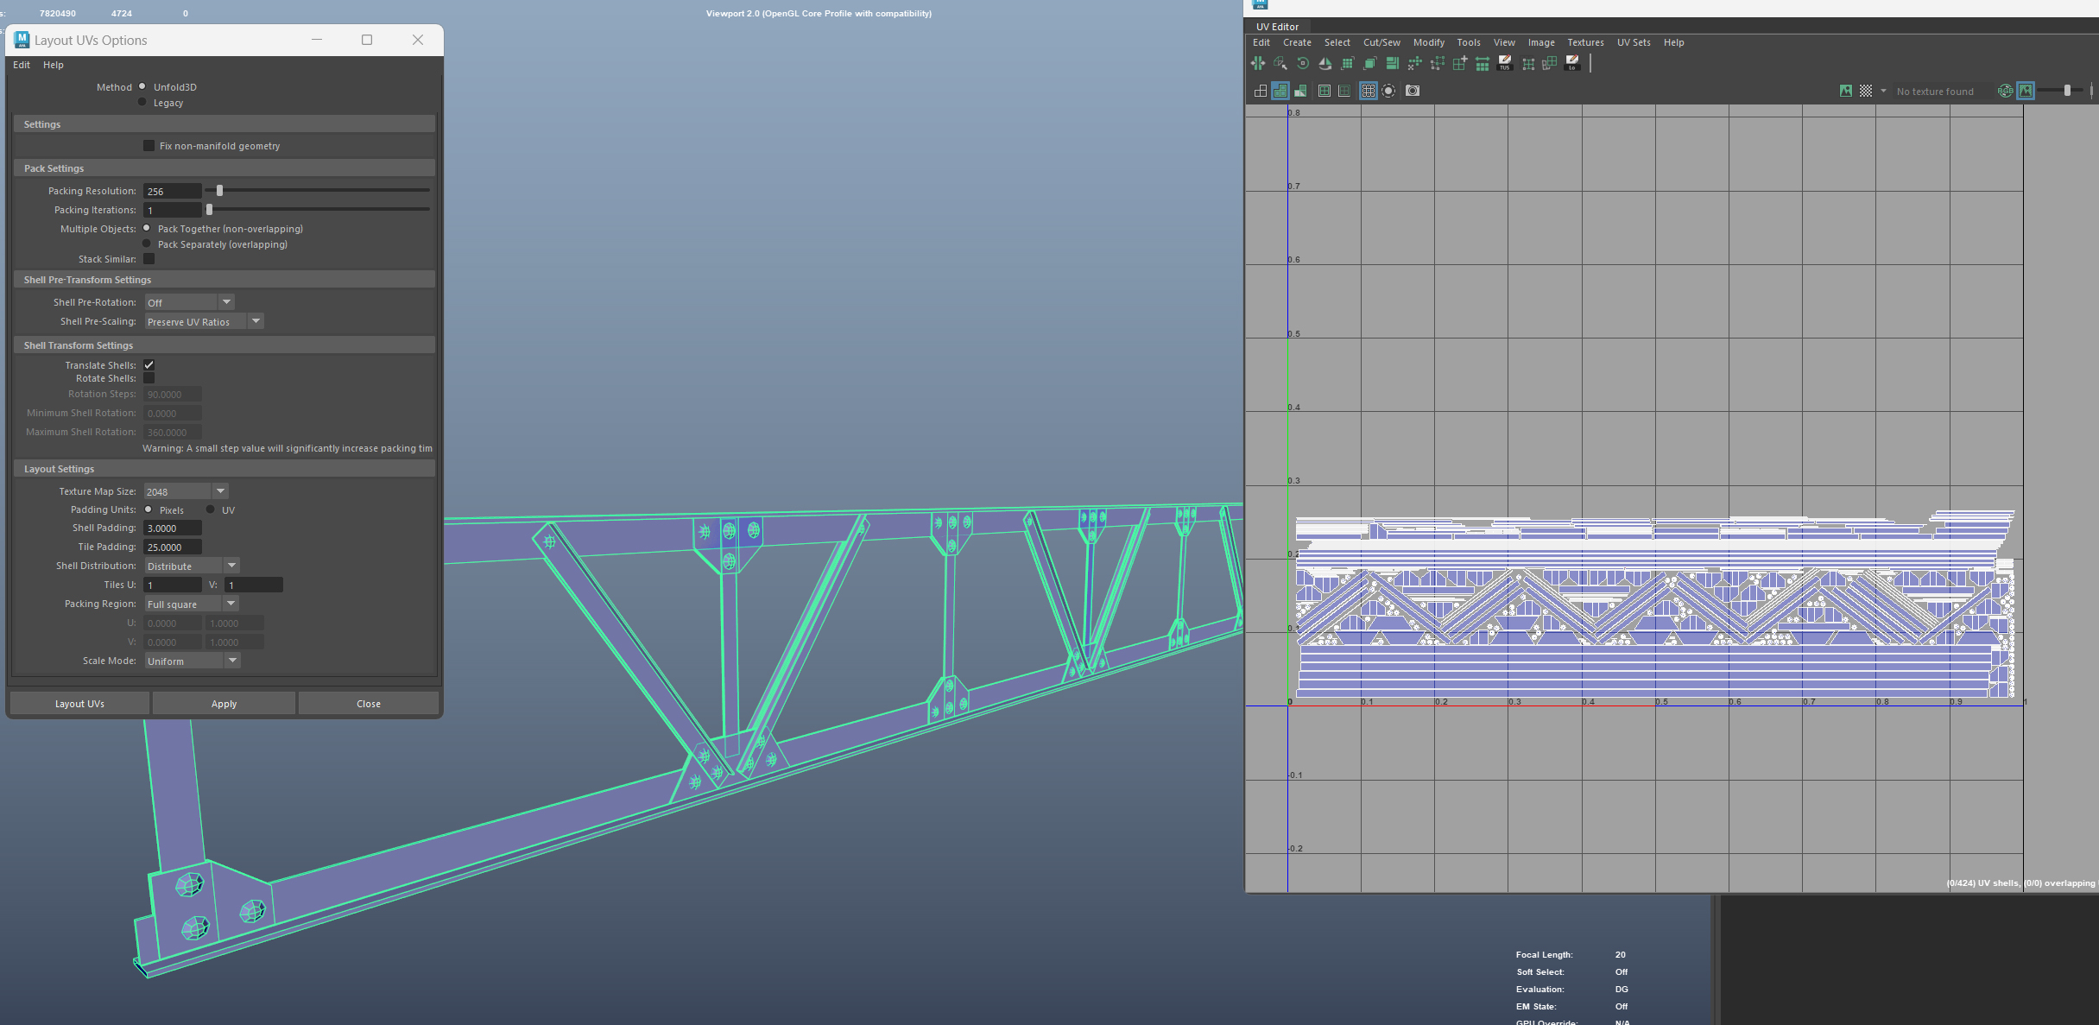
Task: Click the dashed circle isolate select icon
Action: pos(1388,91)
